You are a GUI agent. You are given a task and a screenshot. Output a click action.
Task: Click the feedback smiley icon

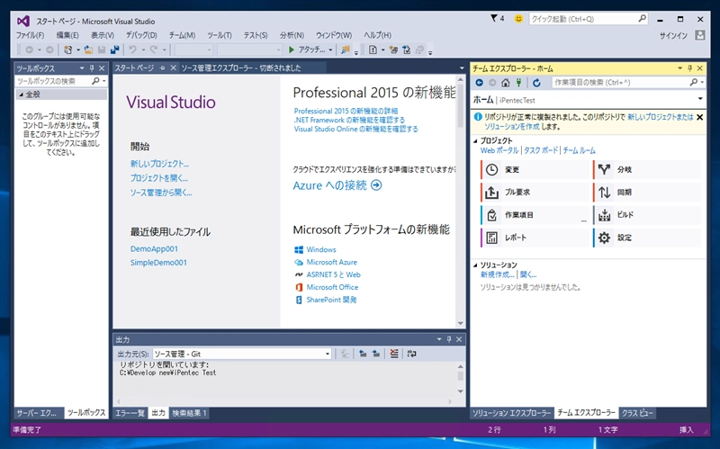(518, 19)
